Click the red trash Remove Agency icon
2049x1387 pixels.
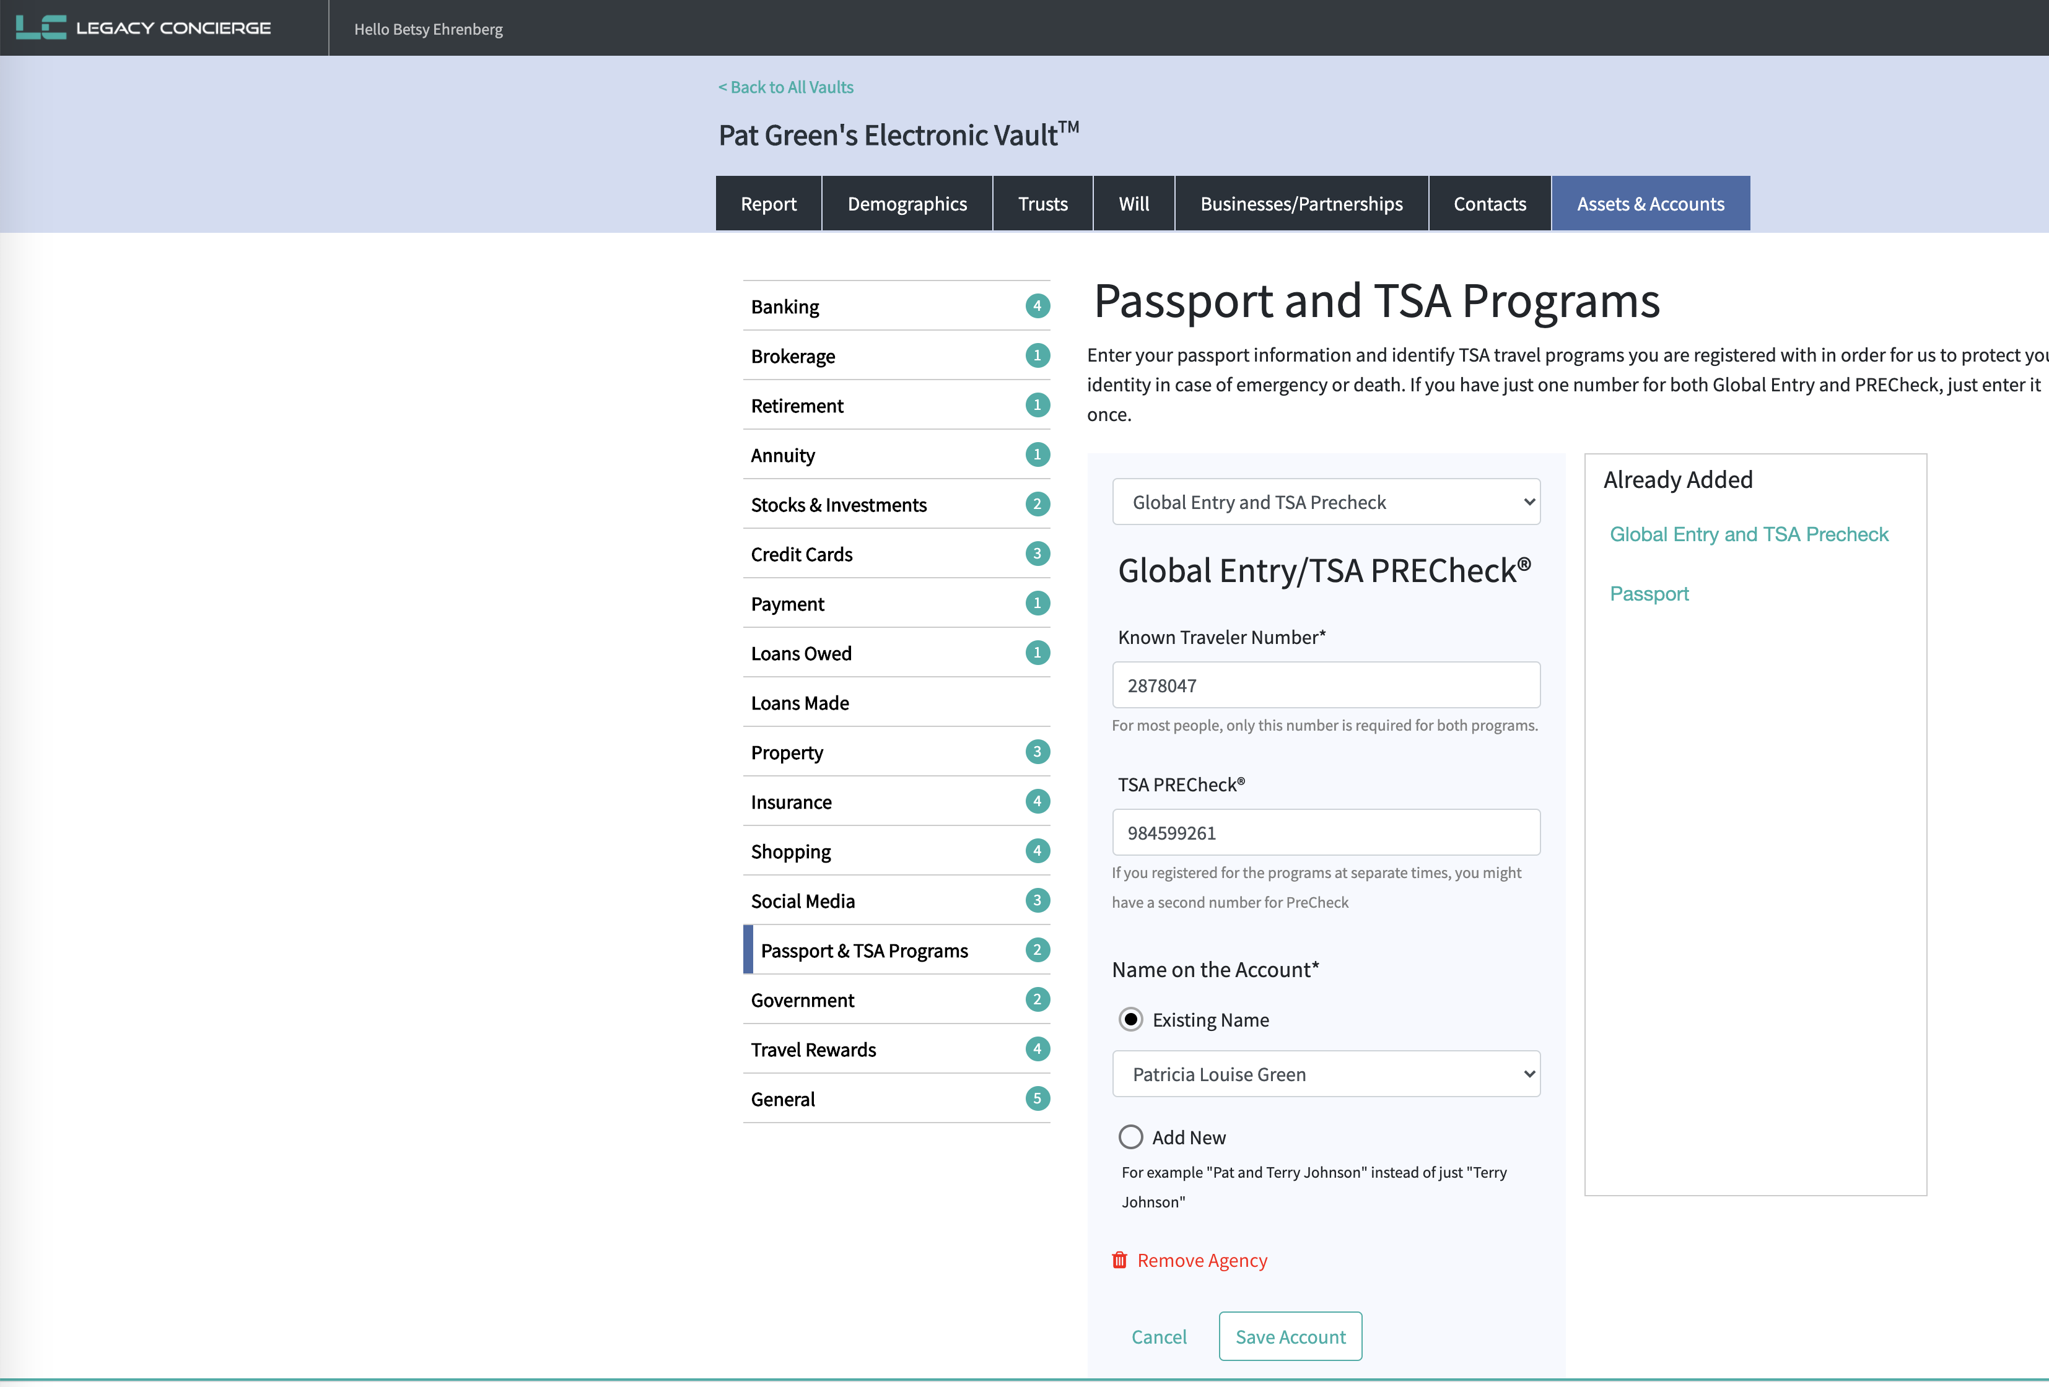(x=1119, y=1260)
